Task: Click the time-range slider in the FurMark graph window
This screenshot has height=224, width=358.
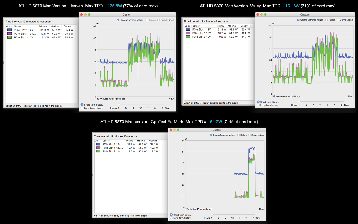Action: point(233,215)
